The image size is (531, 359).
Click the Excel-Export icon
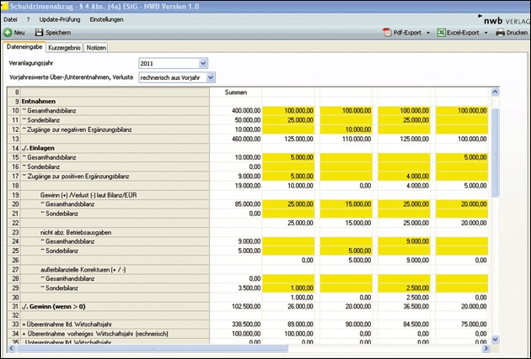(441, 32)
